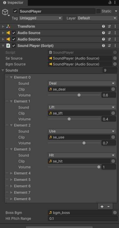Collapse the Sounds list
This screenshot has width=119, height=228.
click(3, 70)
